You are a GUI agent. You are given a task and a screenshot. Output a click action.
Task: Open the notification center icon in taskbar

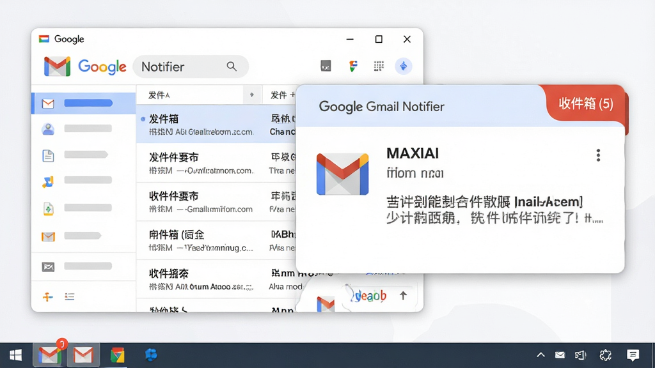tap(633, 355)
